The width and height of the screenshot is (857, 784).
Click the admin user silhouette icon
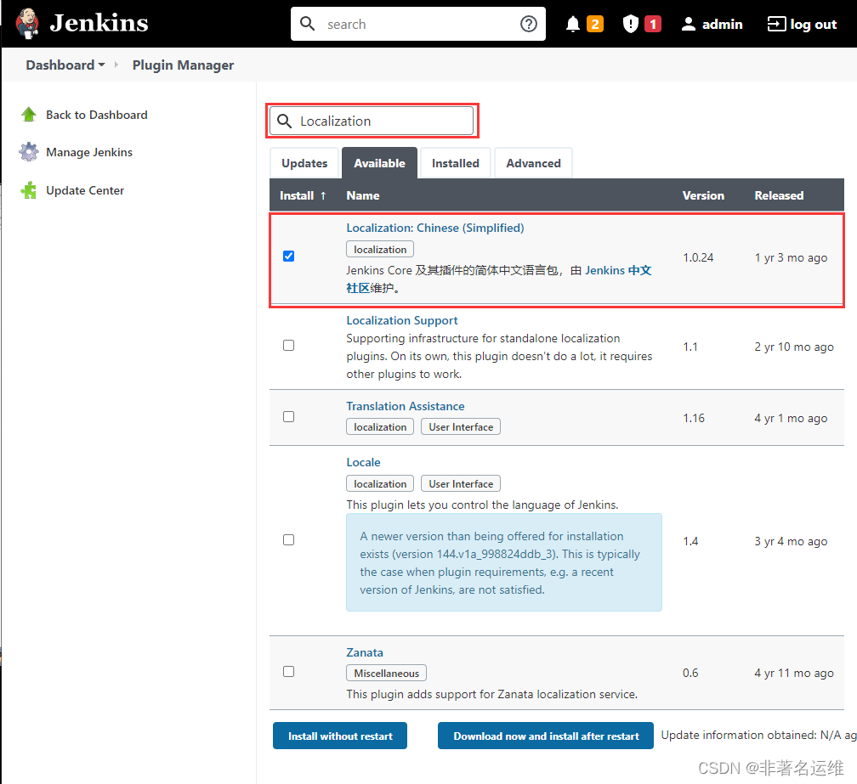click(689, 24)
